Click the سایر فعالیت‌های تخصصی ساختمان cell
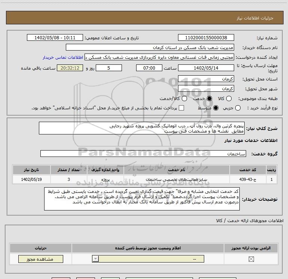The height and width of the screenshot is (279, 288). [177, 179]
